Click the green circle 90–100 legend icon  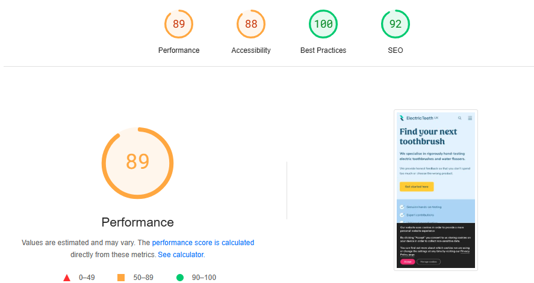pyautogui.click(x=180, y=278)
